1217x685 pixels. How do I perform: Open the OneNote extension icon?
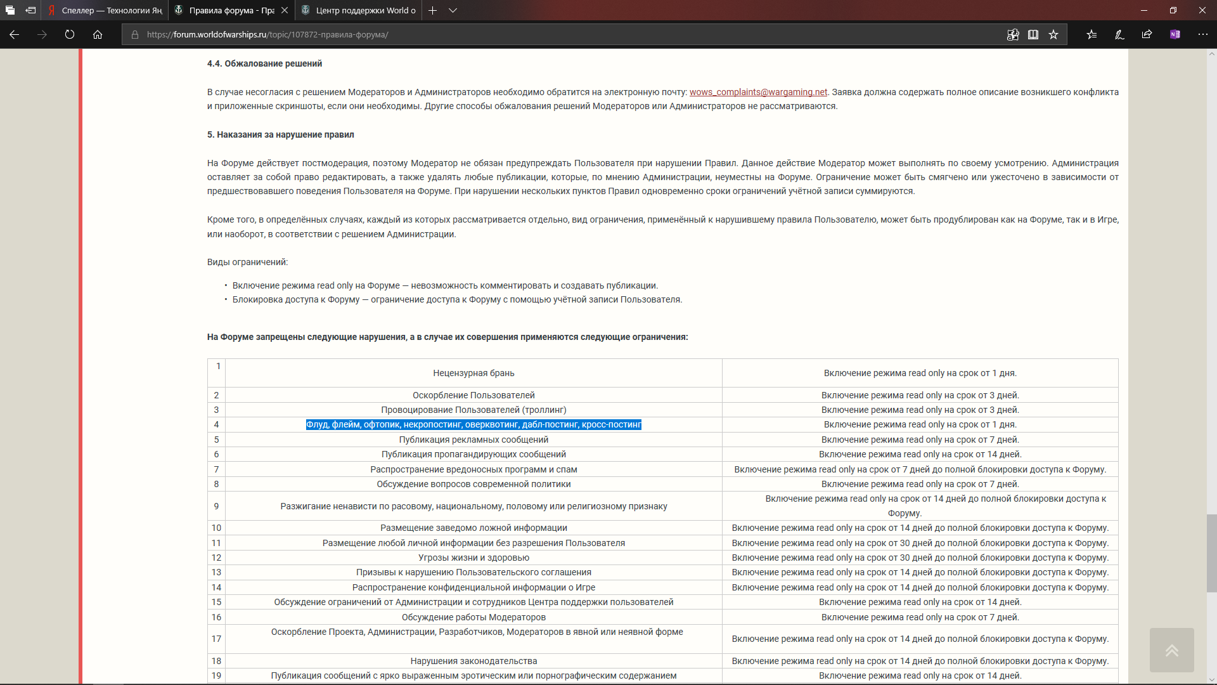tap(1175, 34)
